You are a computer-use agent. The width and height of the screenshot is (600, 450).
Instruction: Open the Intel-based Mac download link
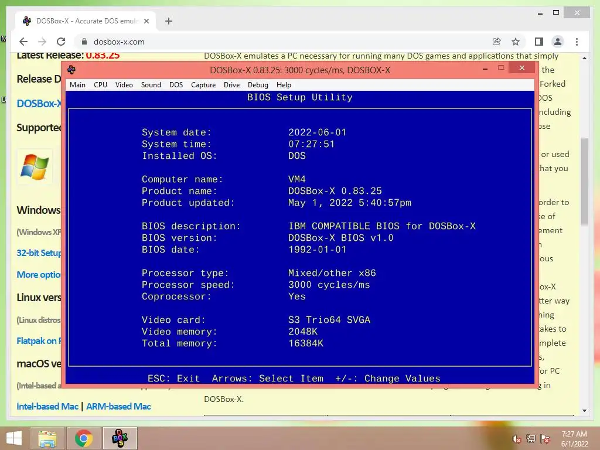[47, 407]
